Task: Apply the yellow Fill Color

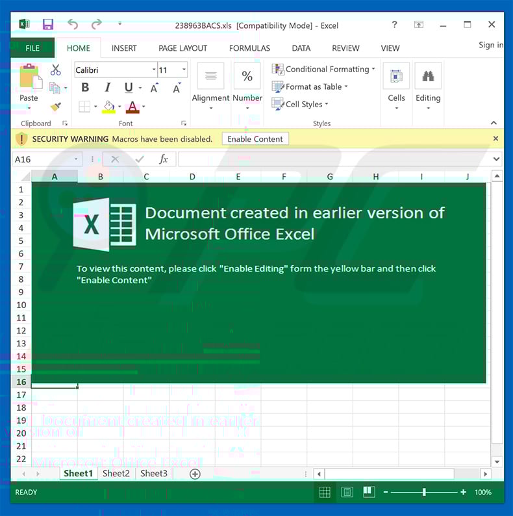Action: (x=109, y=107)
